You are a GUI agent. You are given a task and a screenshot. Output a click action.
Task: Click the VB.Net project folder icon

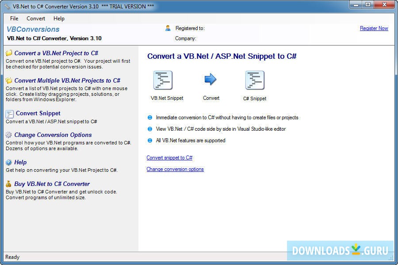9,53
